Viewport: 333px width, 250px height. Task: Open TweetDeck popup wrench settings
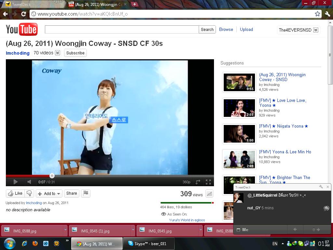pos(321,187)
